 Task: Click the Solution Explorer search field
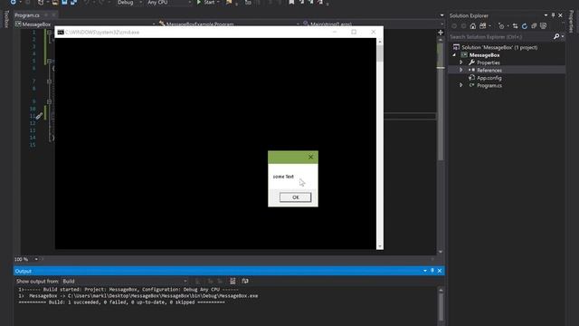point(500,36)
